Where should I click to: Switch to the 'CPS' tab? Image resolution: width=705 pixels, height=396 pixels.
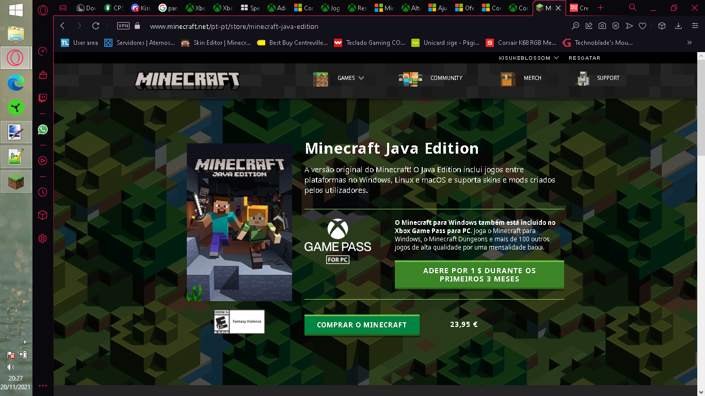click(115, 8)
